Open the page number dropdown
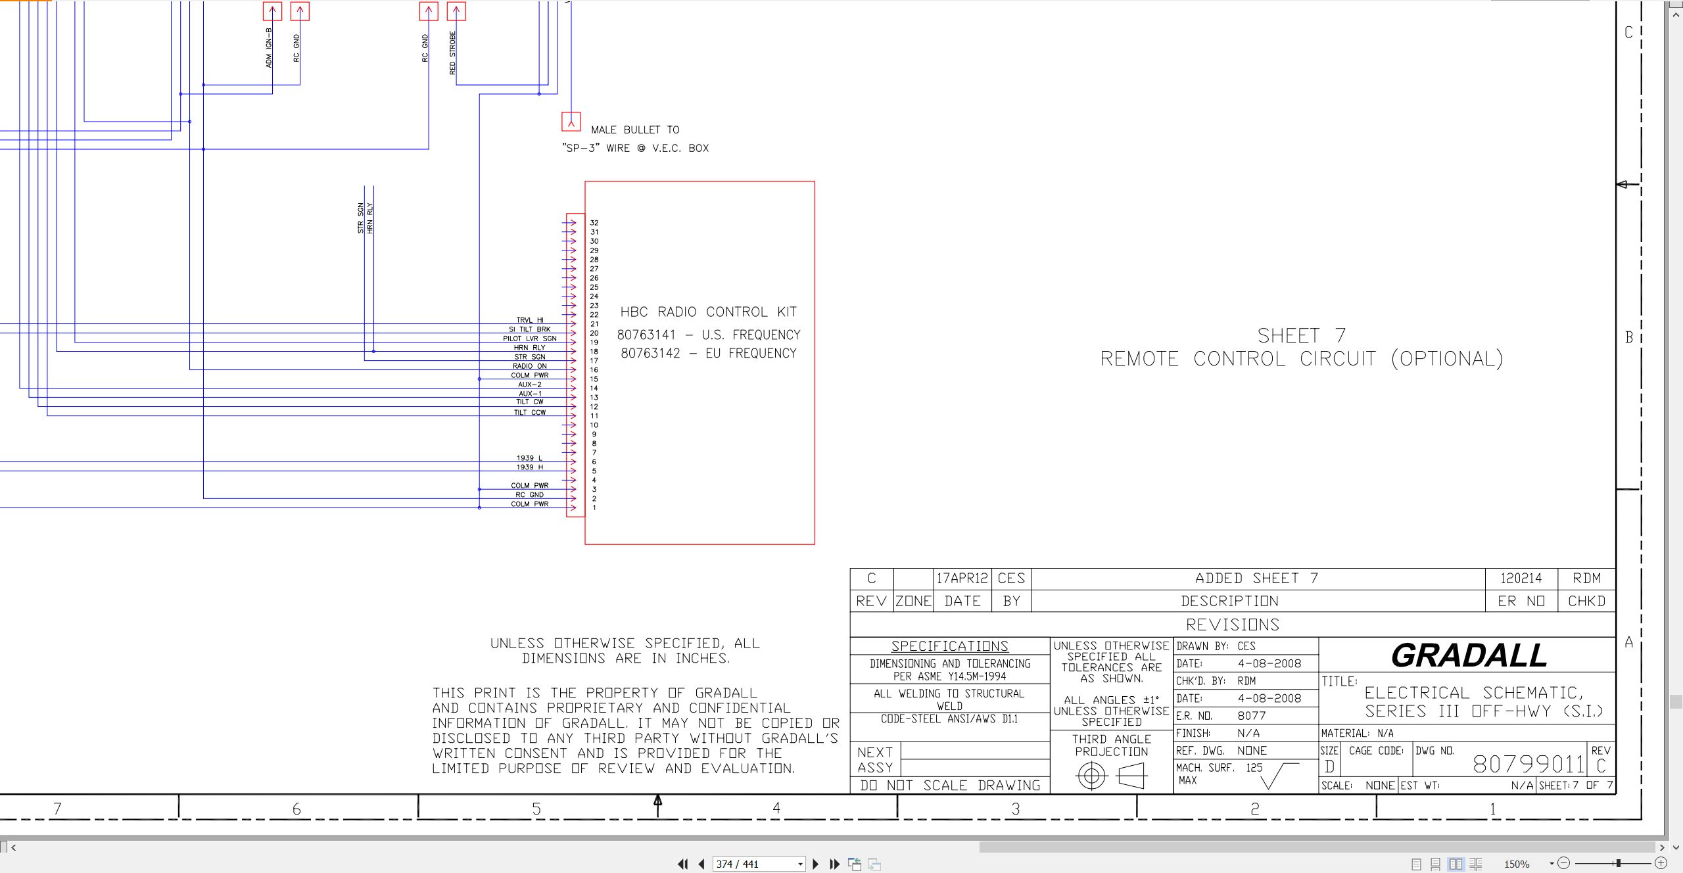Viewport: 1683px width, 873px height. (800, 864)
